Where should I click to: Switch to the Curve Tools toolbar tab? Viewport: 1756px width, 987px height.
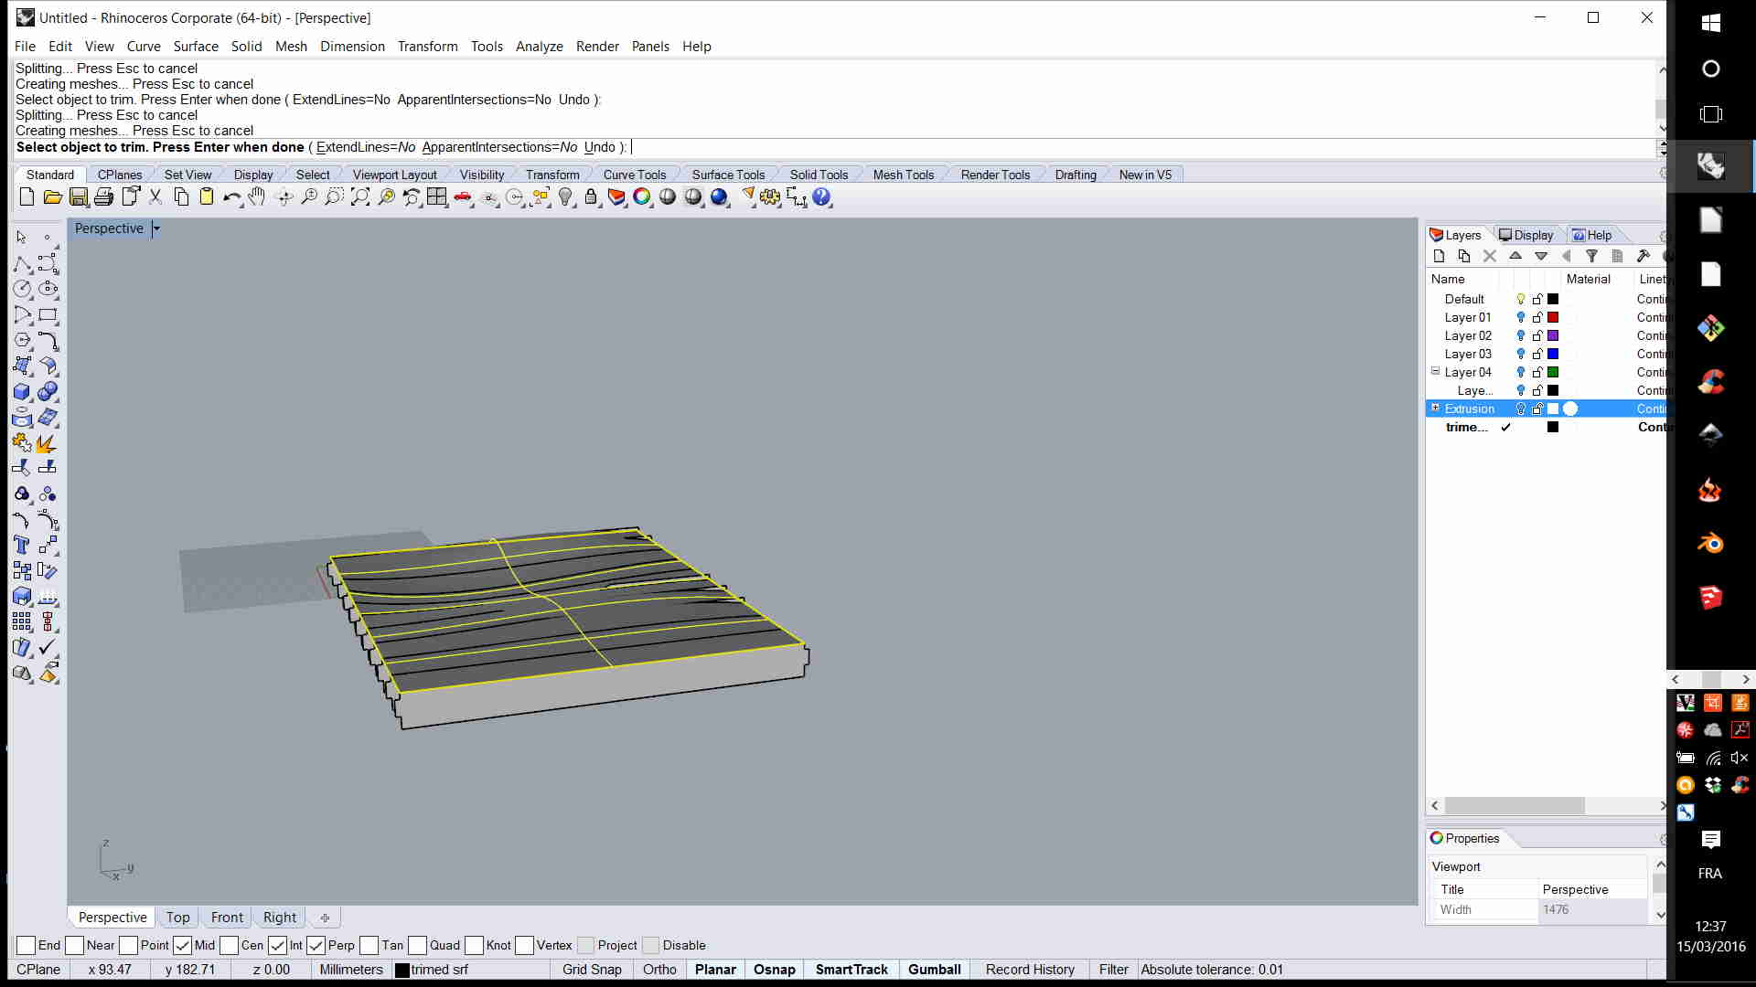point(635,175)
